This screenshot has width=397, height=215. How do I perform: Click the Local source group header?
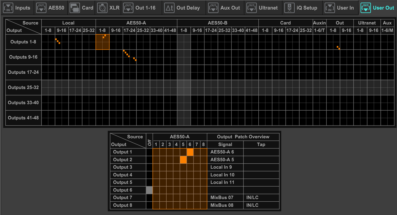(69, 23)
